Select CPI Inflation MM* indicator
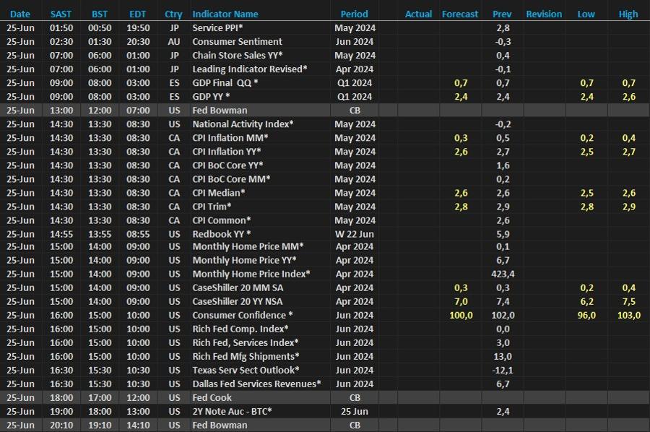Image resolution: width=650 pixels, height=432 pixels. 230,138
